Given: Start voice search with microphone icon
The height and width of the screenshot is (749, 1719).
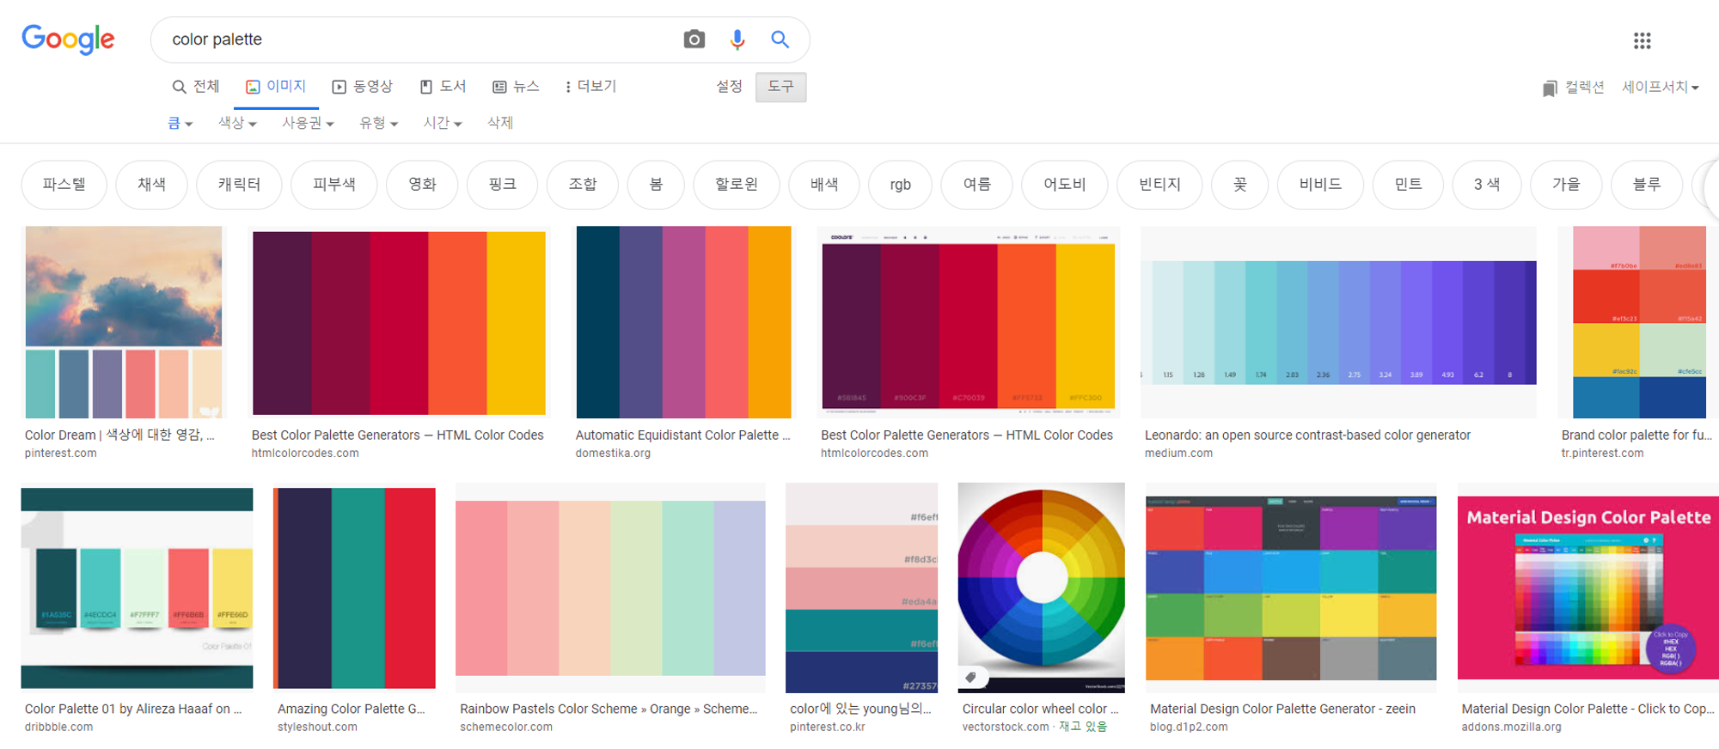Looking at the screenshot, I should 737,40.
